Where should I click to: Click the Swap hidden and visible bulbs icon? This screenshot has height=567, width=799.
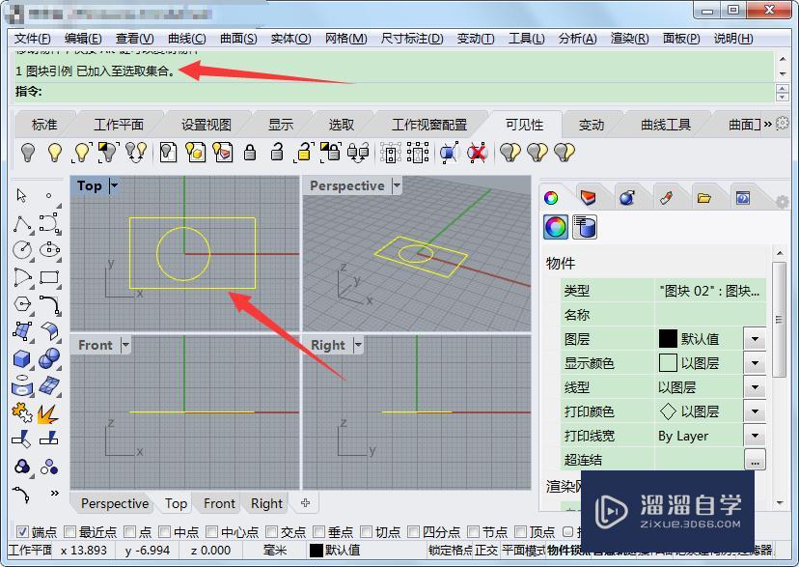(x=136, y=153)
